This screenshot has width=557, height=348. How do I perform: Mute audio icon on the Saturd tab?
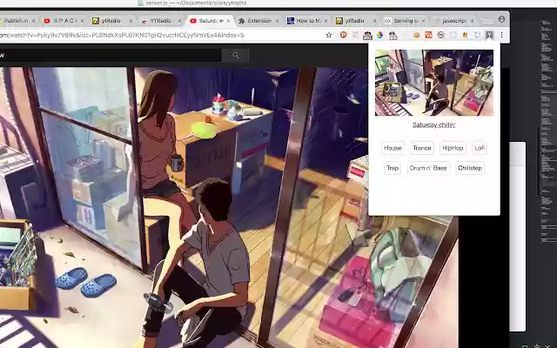[221, 21]
